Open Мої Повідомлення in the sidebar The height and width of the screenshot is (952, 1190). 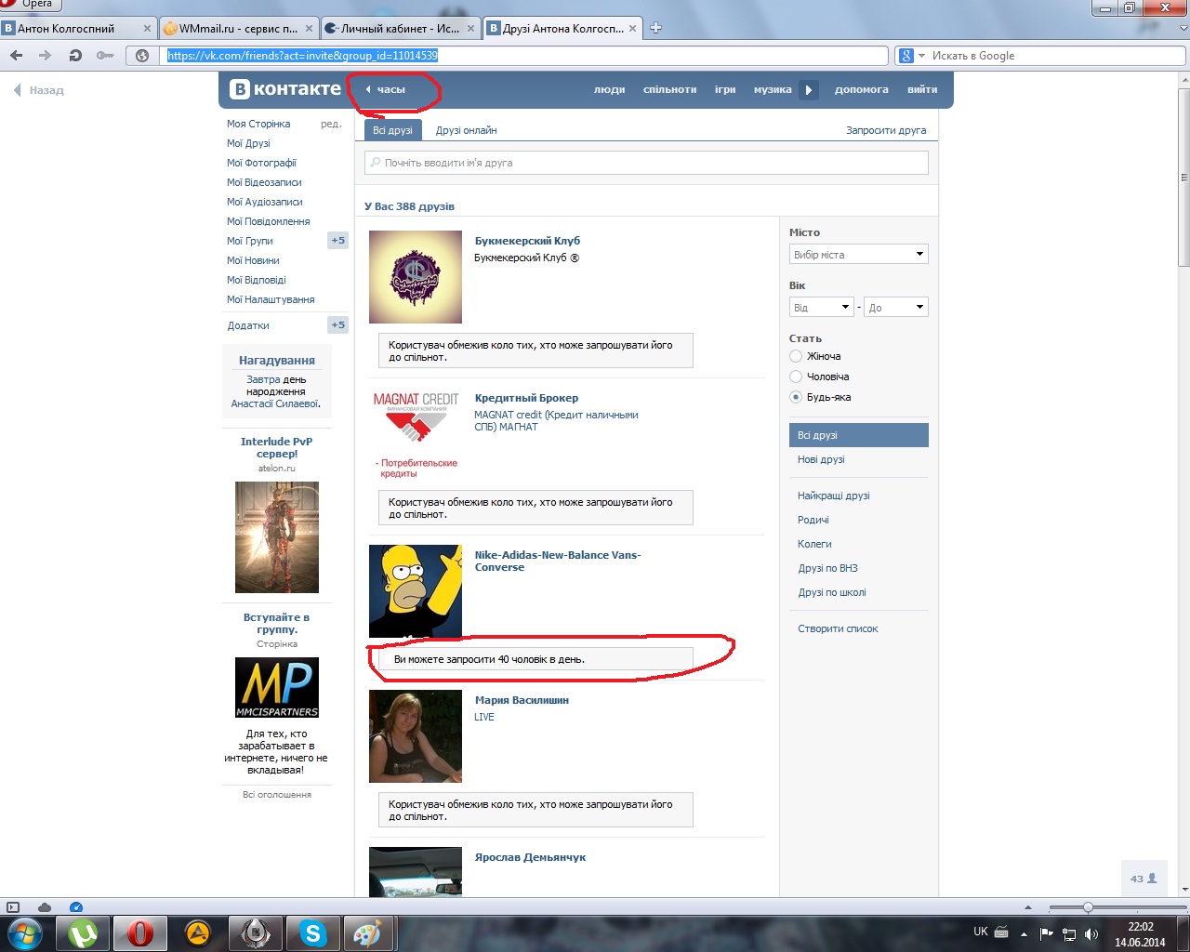point(269,221)
